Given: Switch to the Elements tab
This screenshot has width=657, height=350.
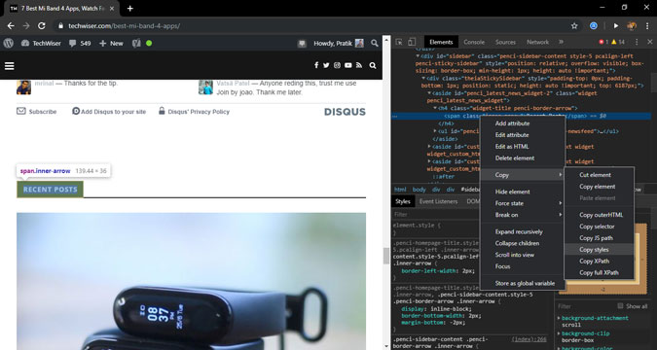Looking at the screenshot, I should [441, 42].
